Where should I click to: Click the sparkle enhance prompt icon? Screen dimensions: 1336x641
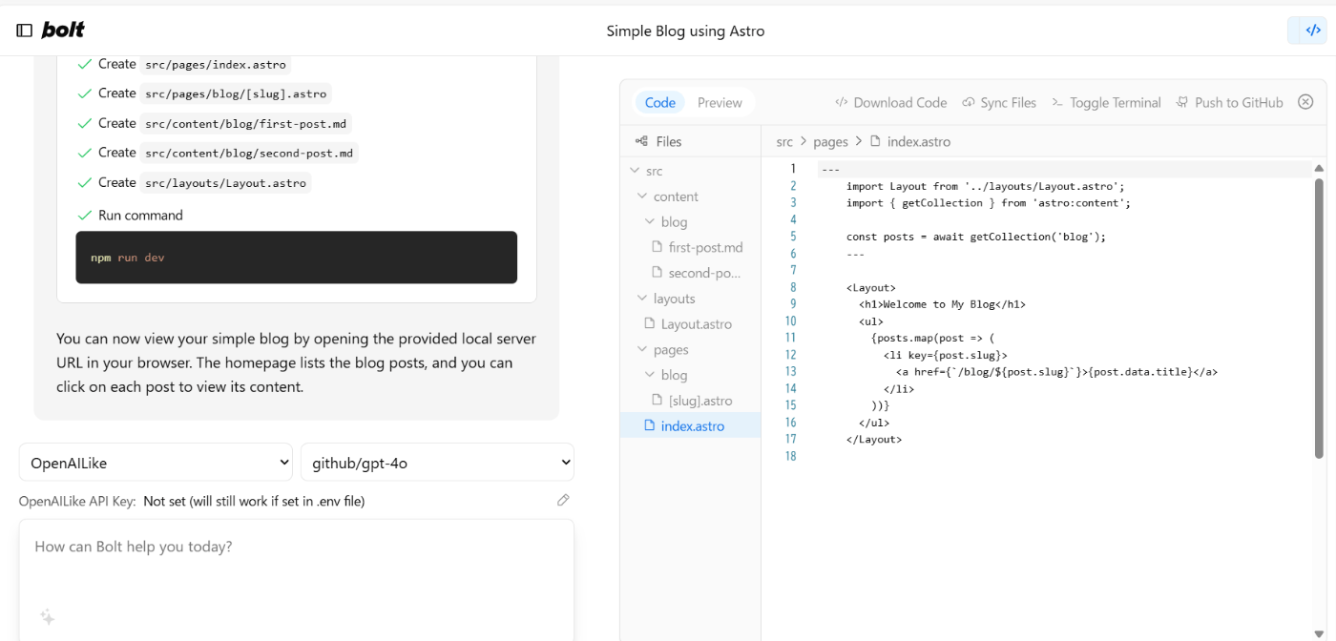(x=47, y=617)
